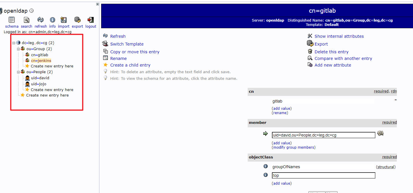Image resolution: width=413 pixels, height=193 pixels.
Task: Click the search icon in toolbar
Action: (x=26, y=20)
